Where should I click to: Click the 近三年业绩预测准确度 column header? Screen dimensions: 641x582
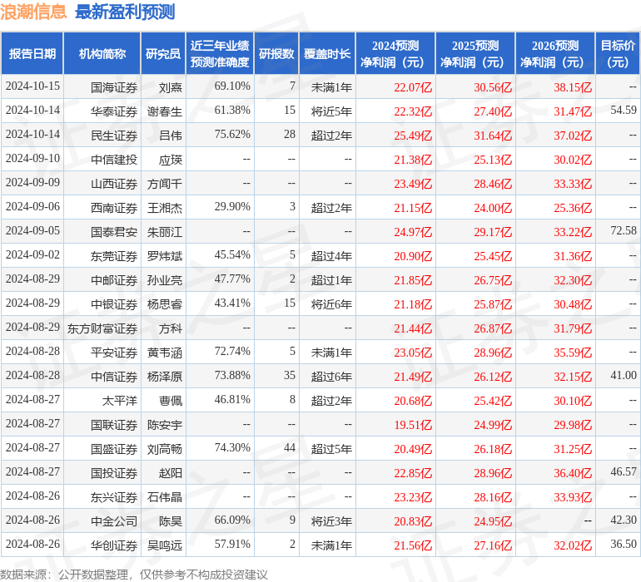220,53
